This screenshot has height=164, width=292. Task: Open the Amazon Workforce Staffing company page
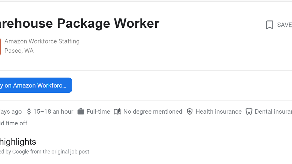pos(42,41)
